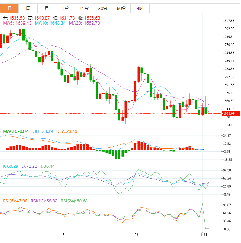Click the 1817.83 price axis label
This screenshot has height=243, width=241.
(229, 21)
